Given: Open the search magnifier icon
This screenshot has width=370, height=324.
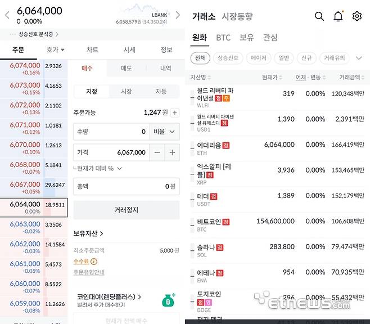Looking at the screenshot, I should pyautogui.click(x=319, y=16).
